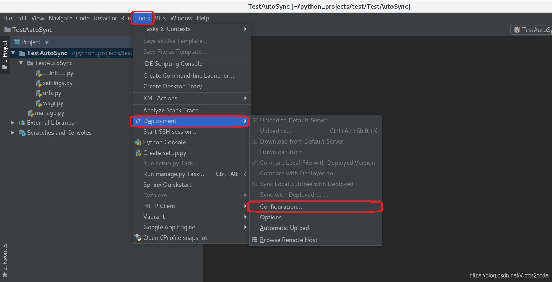The height and width of the screenshot is (282, 552).
Task: Open the Edit menu
Action: click(22, 18)
